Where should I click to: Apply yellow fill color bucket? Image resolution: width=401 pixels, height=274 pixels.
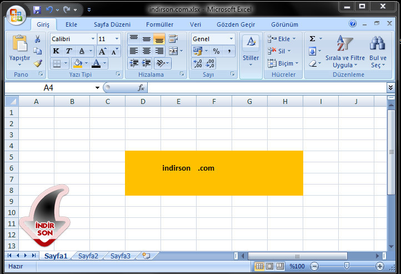point(78,63)
